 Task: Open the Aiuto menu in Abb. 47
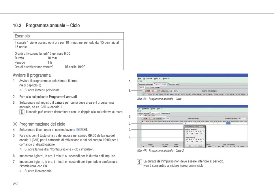[159, 109]
